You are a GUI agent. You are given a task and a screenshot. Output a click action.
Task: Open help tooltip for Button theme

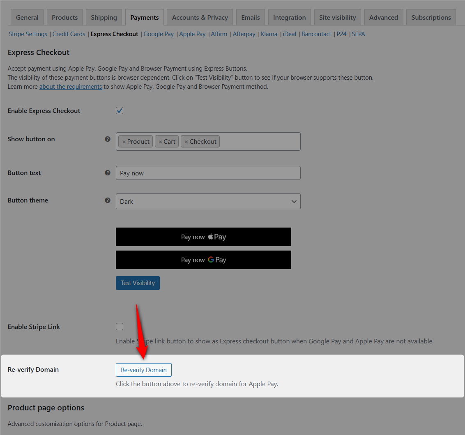[x=108, y=200]
